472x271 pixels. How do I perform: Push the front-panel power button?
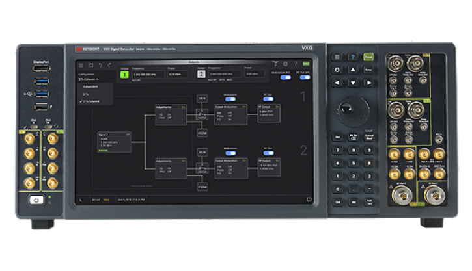click(x=36, y=200)
